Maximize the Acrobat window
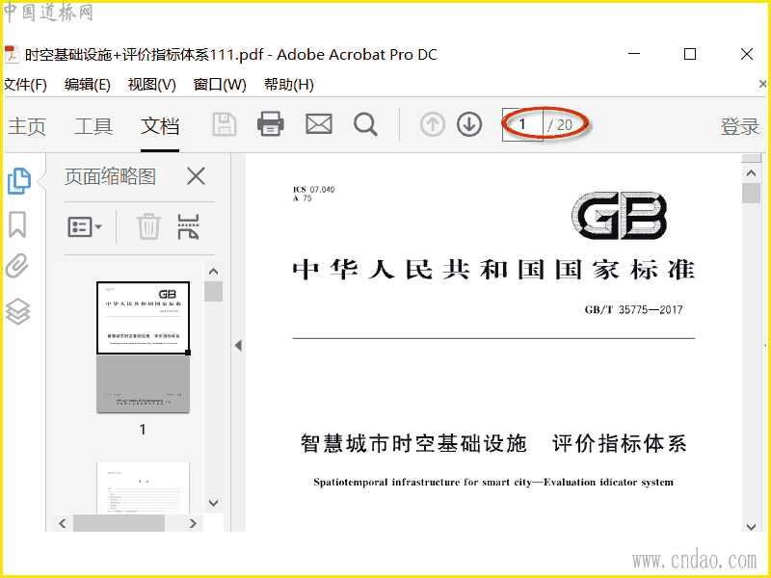771x578 pixels. tap(690, 54)
